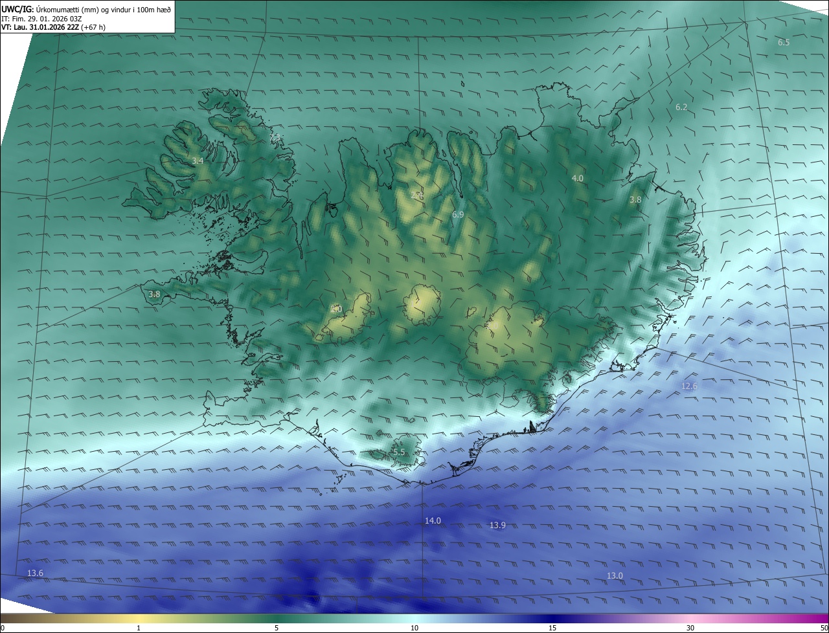Click the 14.0 value label
Image resolution: width=829 pixels, height=633 pixels.
(x=433, y=521)
